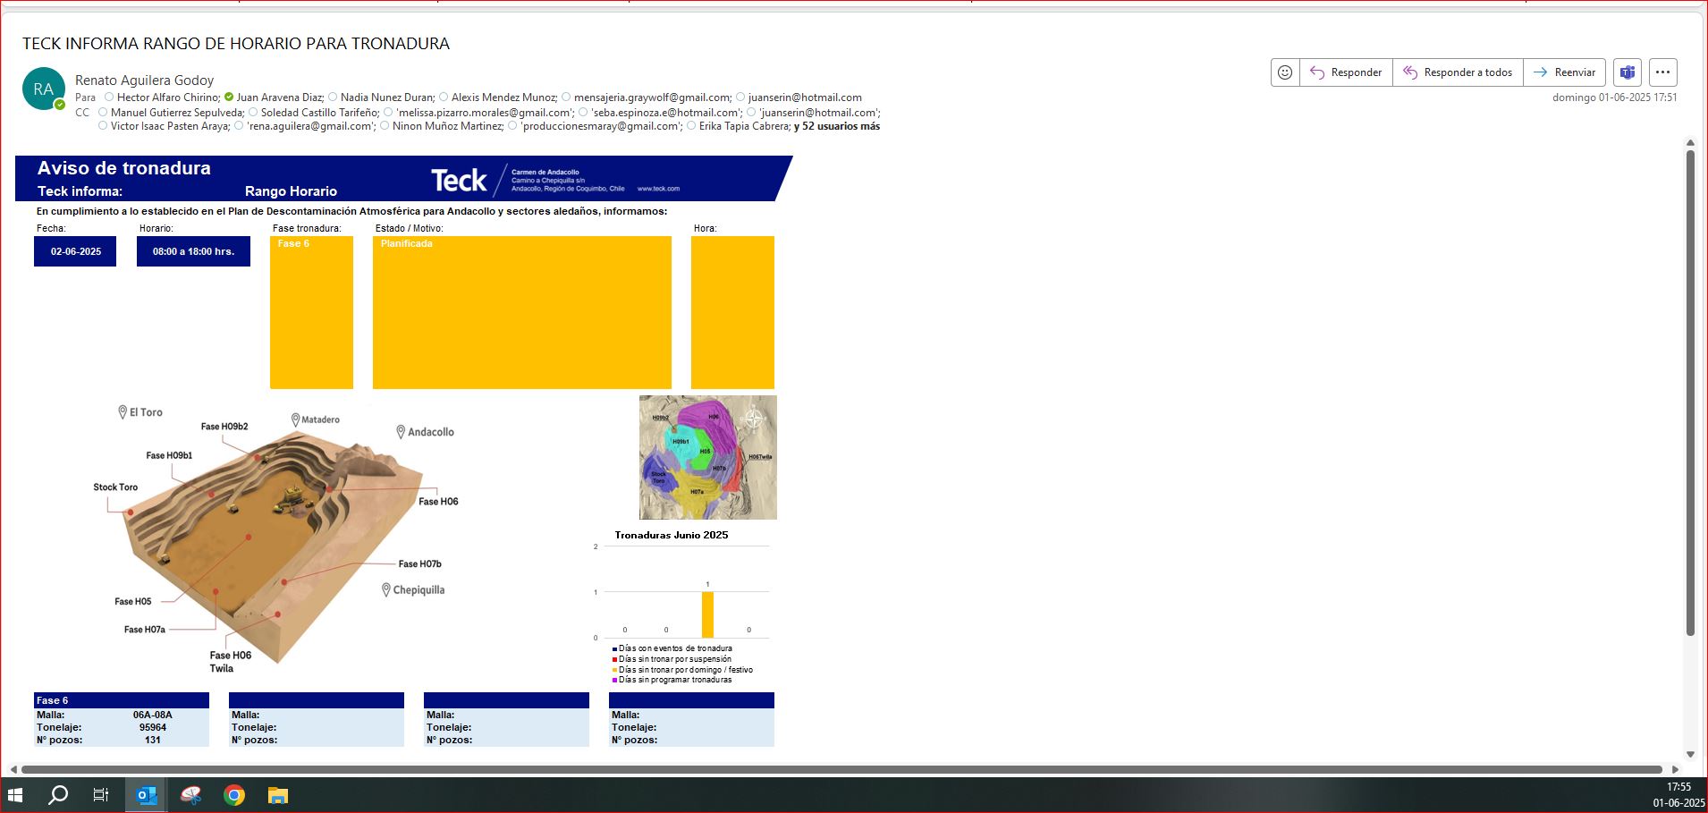Click horizontal scrollbar right arrow

tap(1675, 769)
